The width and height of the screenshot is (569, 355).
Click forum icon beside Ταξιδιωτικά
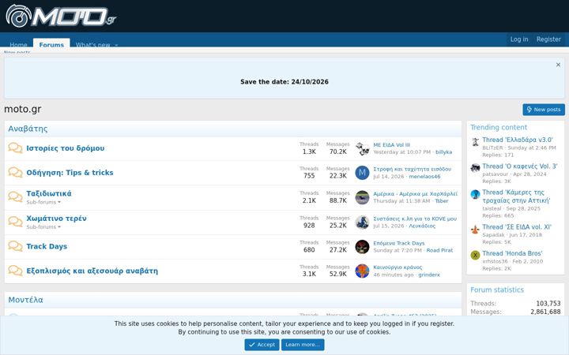(x=15, y=196)
